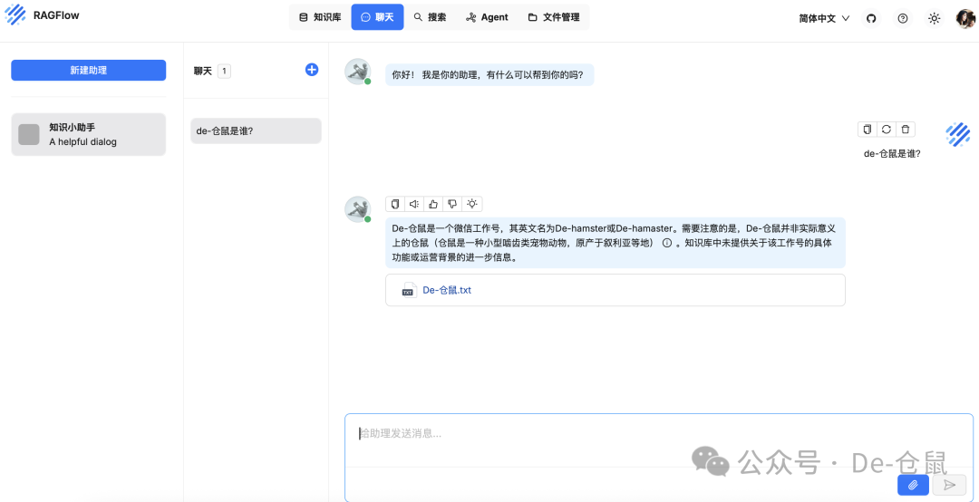
Task: Click the 新建助理 button
Action: (x=88, y=70)
